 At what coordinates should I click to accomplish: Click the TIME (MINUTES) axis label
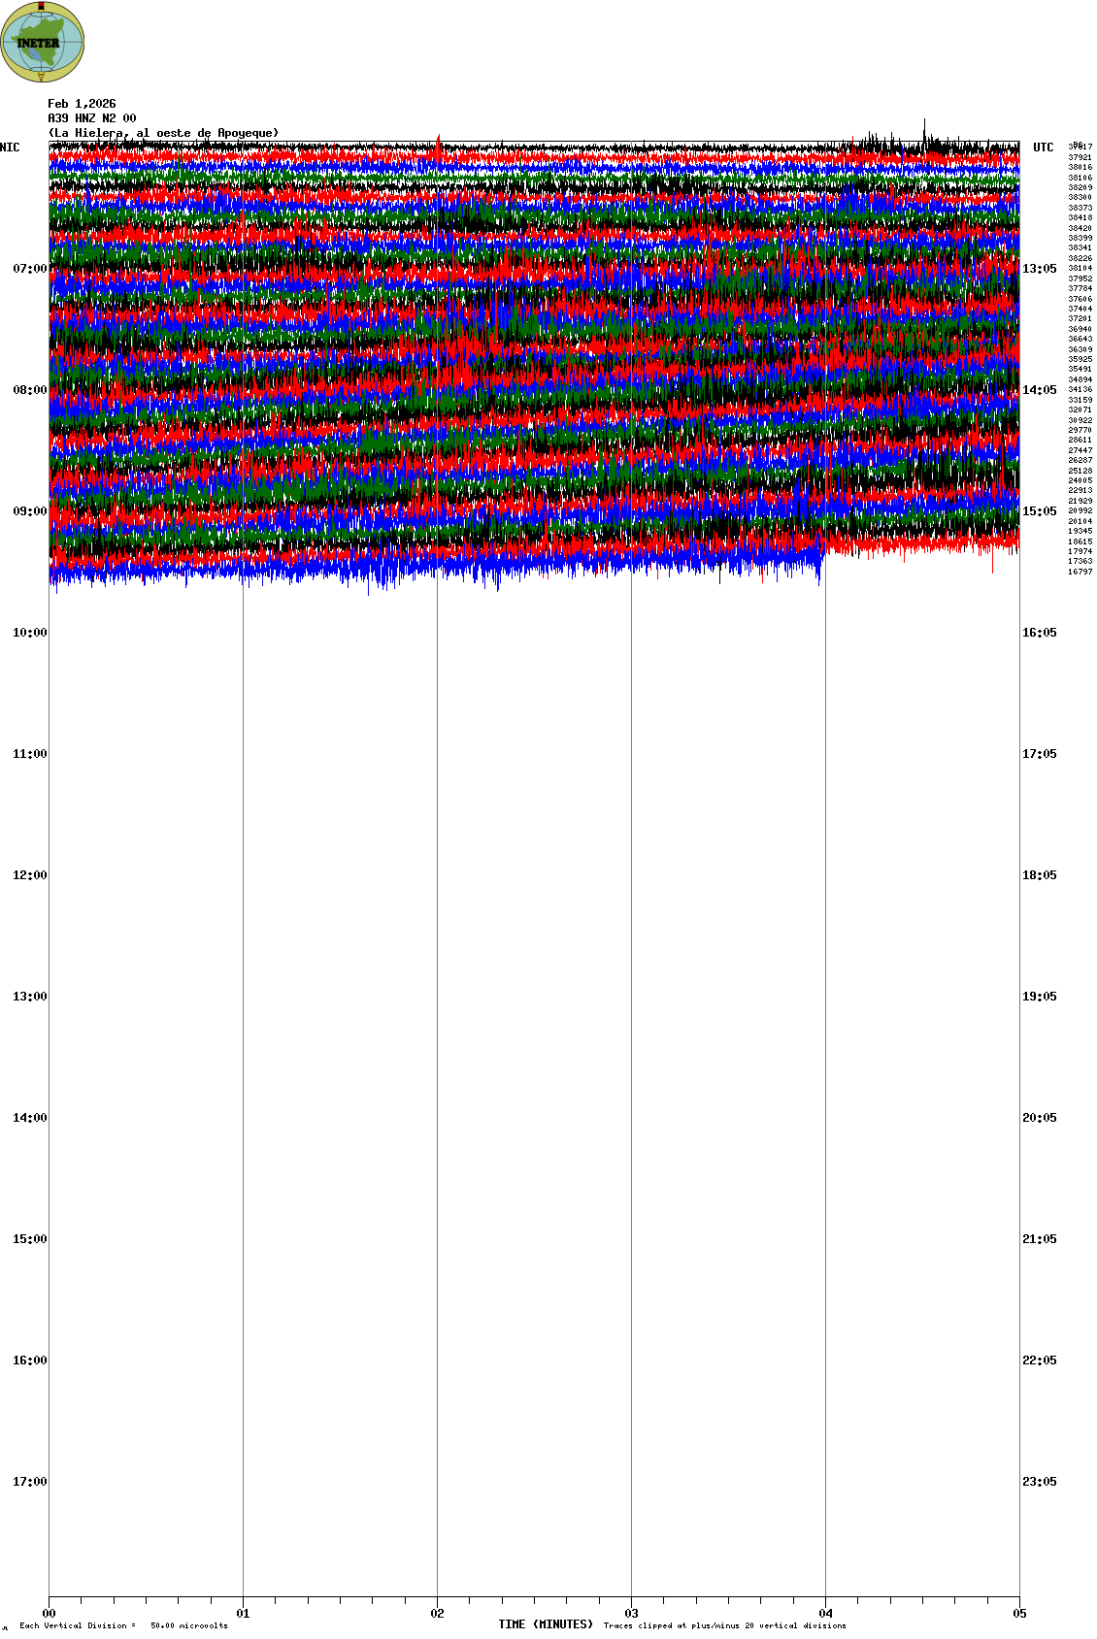point(546,1624)
